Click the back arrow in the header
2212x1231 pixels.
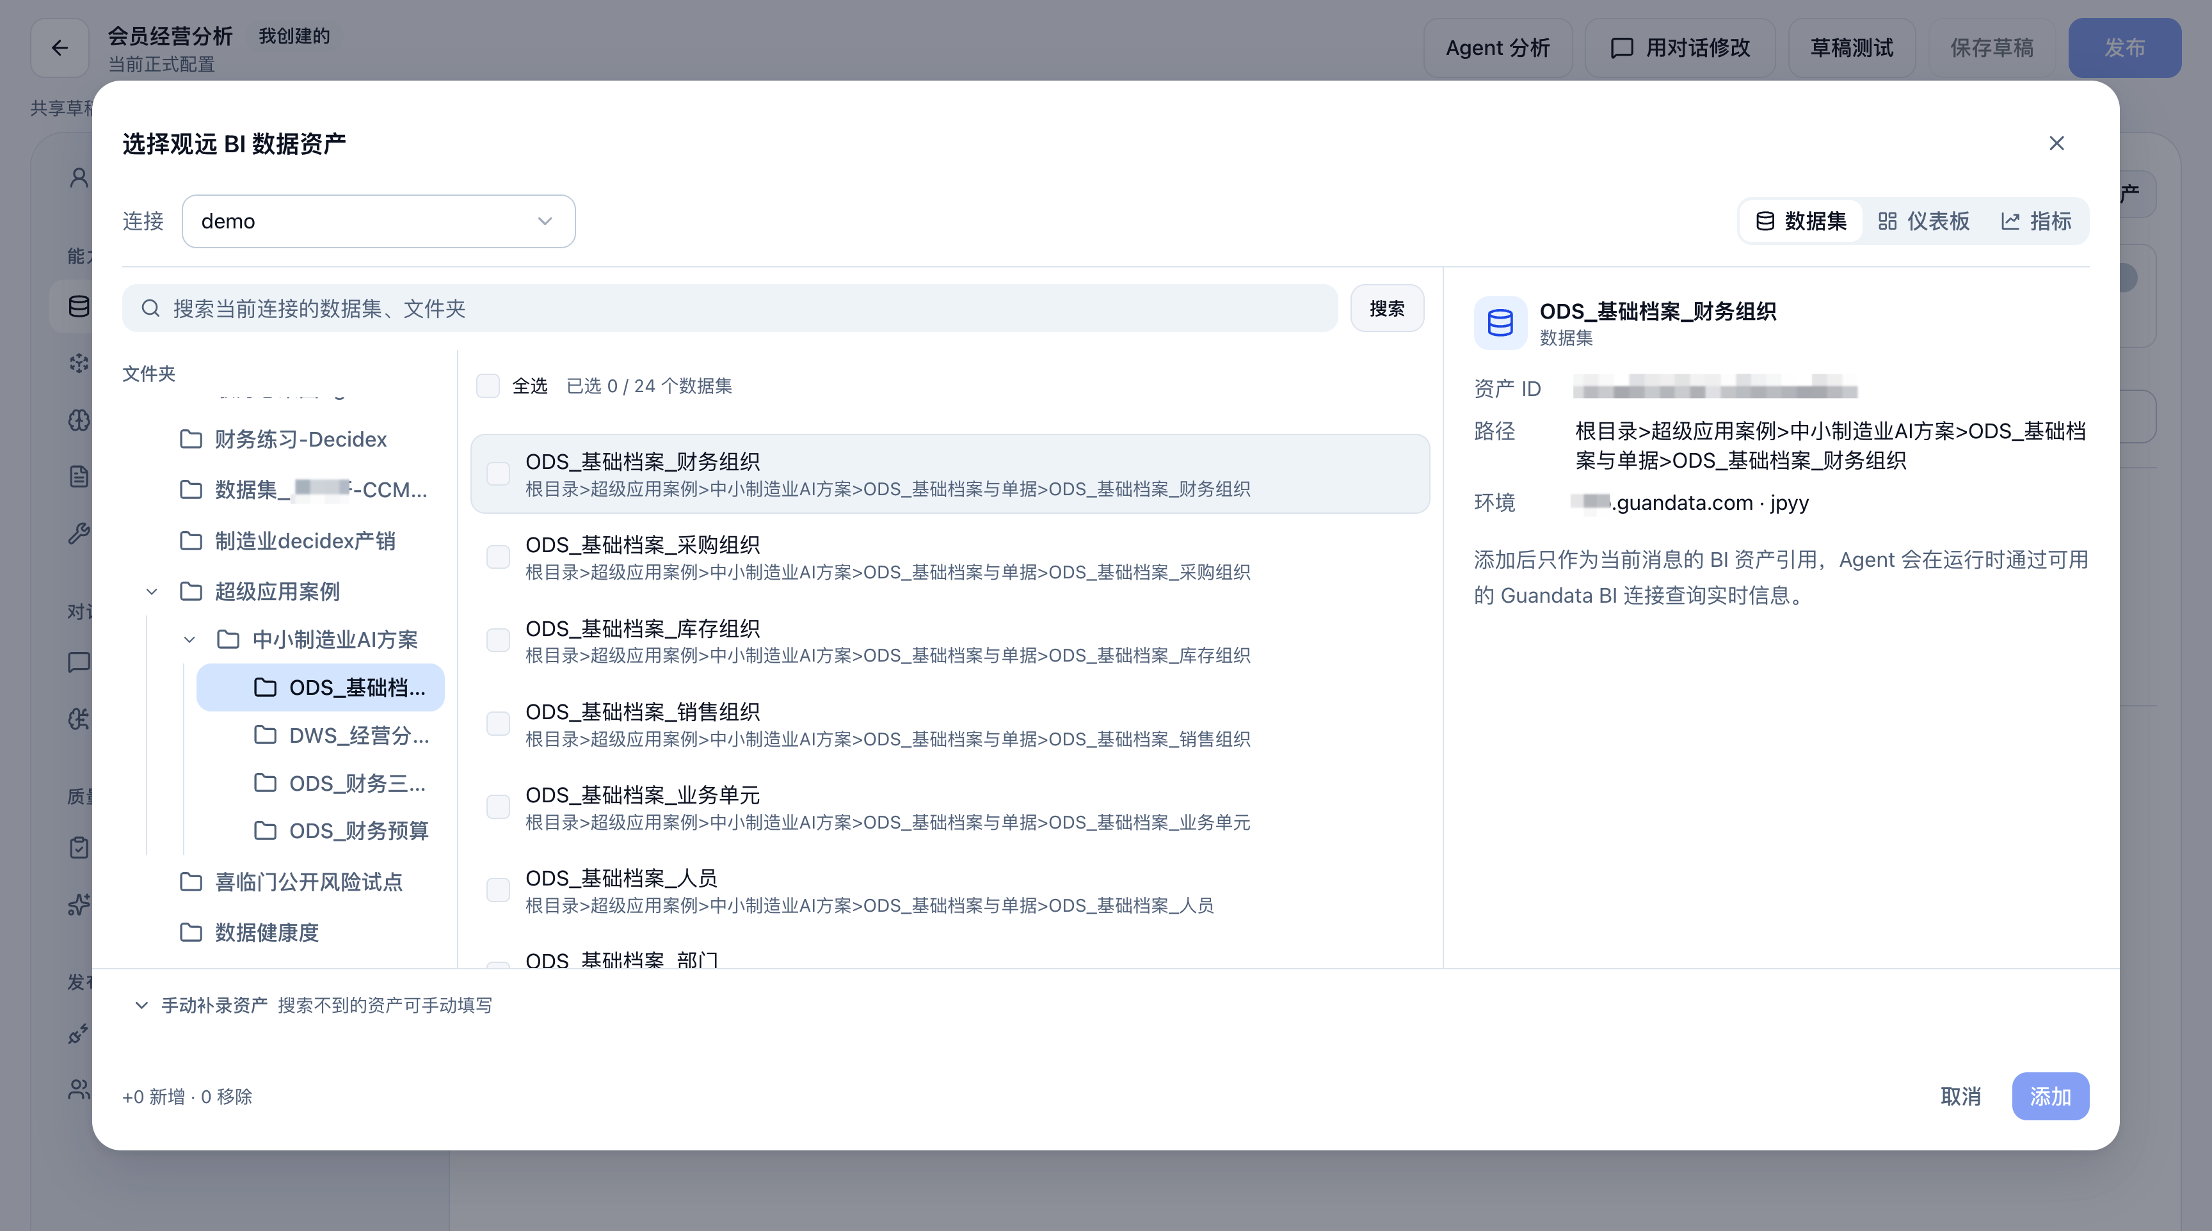tap(60, 48)
